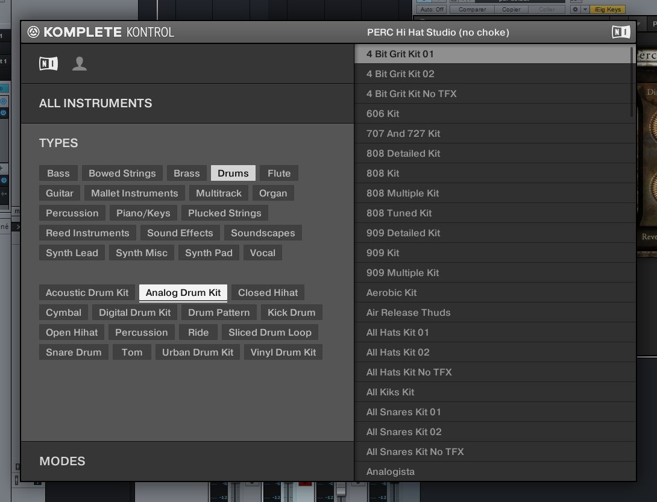
Task: Toggle the Kick Drum filter tag
Action: pyautogui.click(x=291, y=312)
